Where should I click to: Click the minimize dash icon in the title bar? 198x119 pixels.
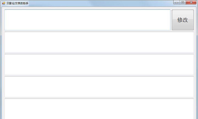pos(177,2)
